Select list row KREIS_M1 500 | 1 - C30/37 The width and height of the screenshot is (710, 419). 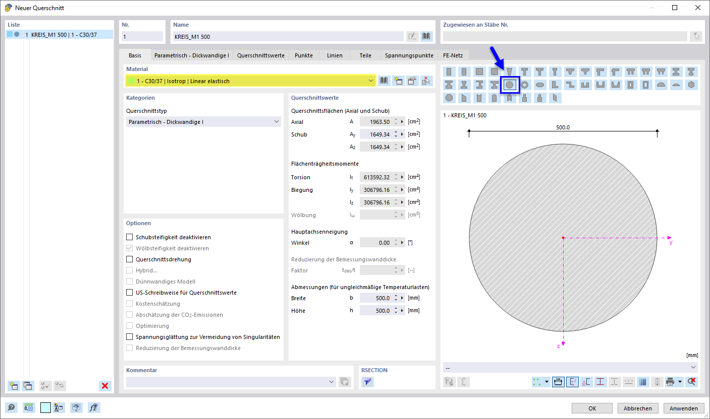(x=60, y=35)
